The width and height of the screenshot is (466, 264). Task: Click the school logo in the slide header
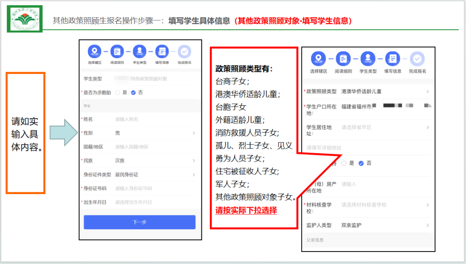coord(25,19)
